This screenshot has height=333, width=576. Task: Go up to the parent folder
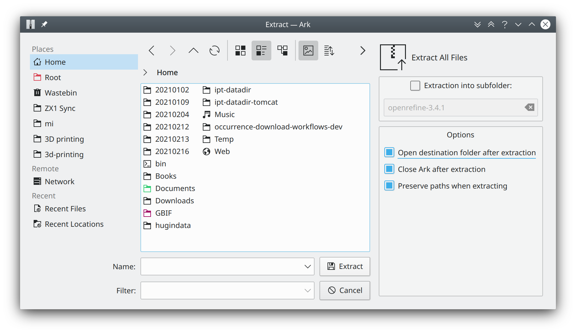coord(193,50)
